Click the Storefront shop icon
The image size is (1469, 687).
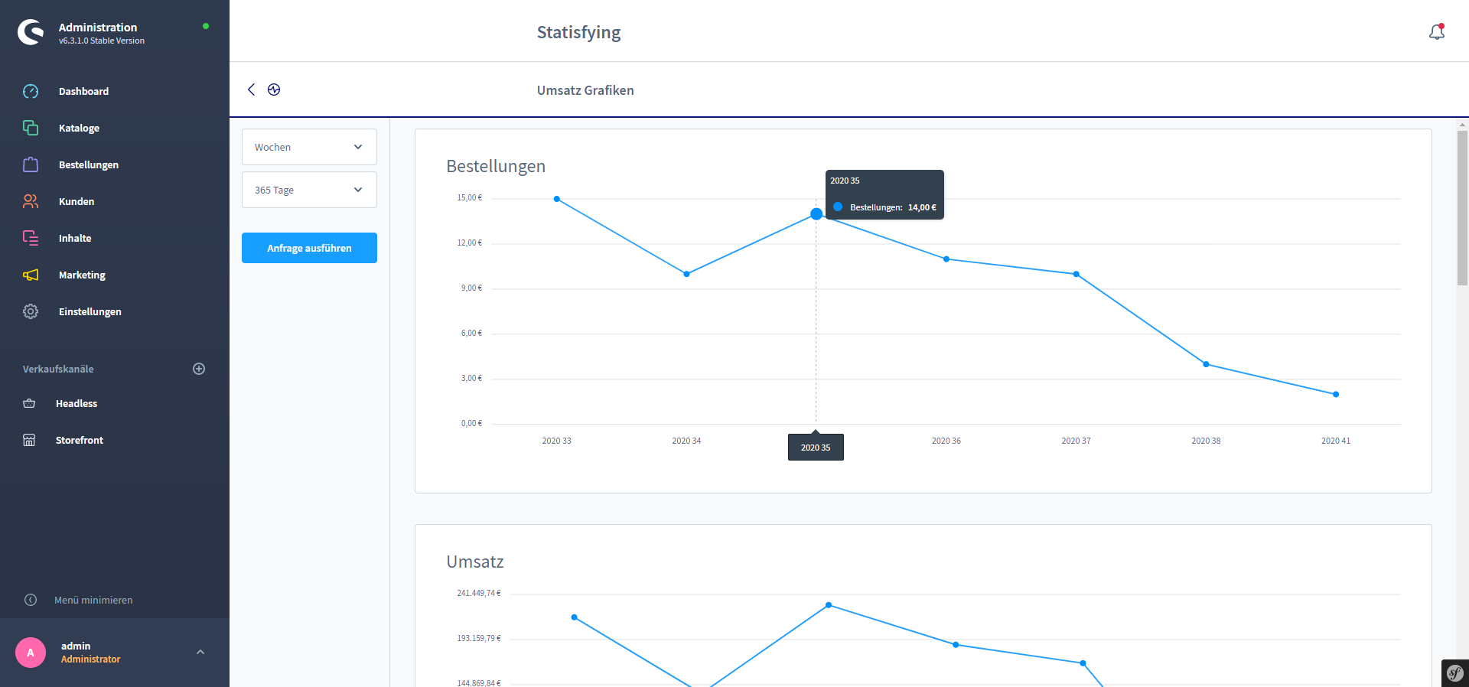tap(29, 440)
